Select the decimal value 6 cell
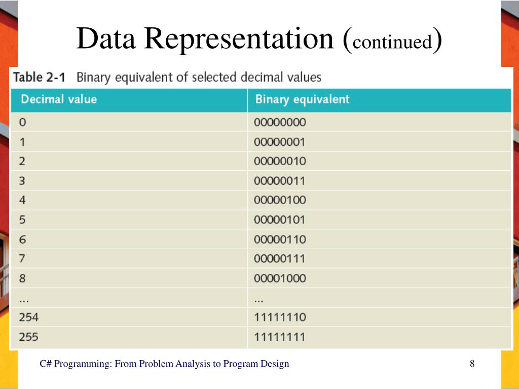Image resolution: width=519 pixels, height=389 pixels. (129, 239)
